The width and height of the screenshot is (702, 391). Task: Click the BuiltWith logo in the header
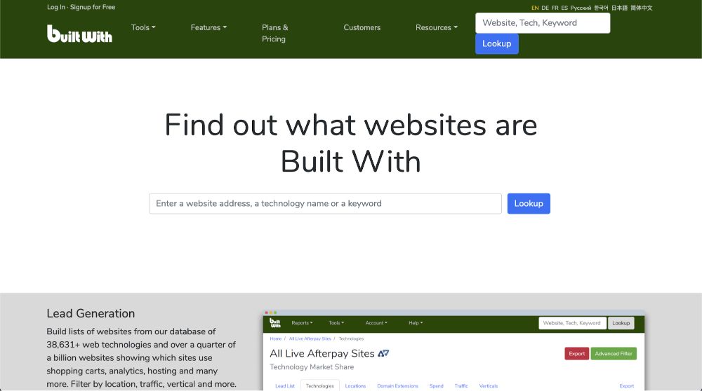79,34
